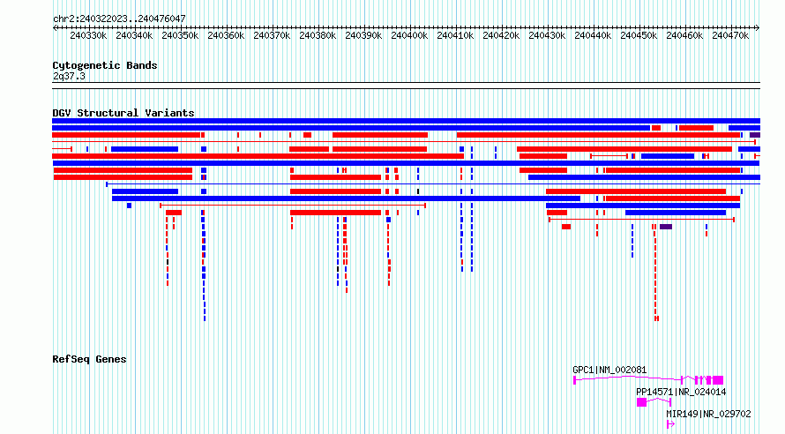Viewport: 785px width, 434px height.
Task: Click the right arrowhead of the coordinate ruler
Action: [758, 27]
